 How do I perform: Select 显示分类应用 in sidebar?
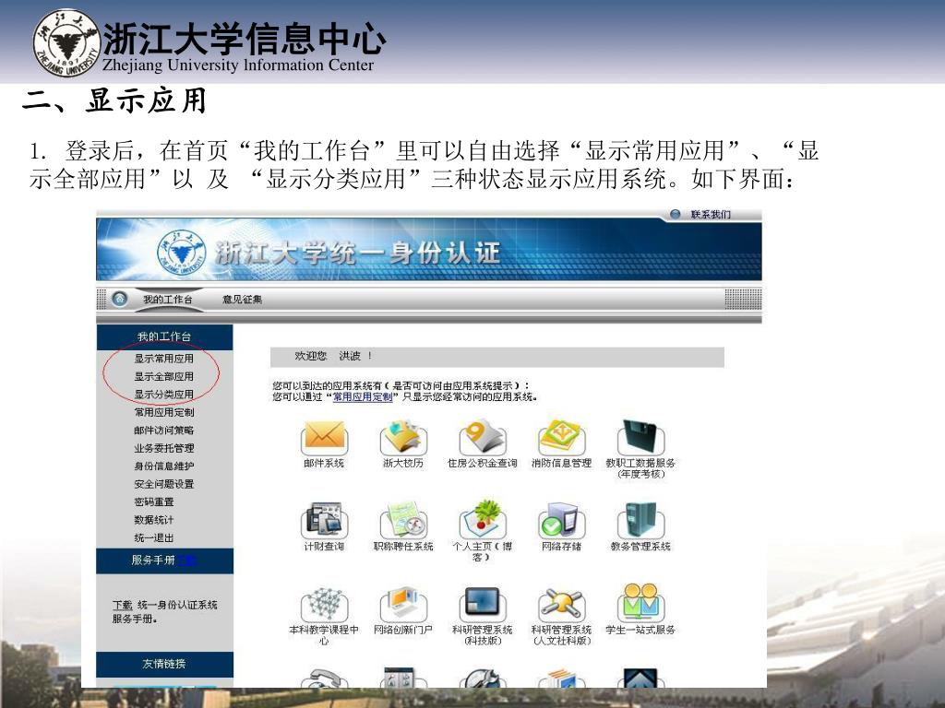(x=164, y=395)
